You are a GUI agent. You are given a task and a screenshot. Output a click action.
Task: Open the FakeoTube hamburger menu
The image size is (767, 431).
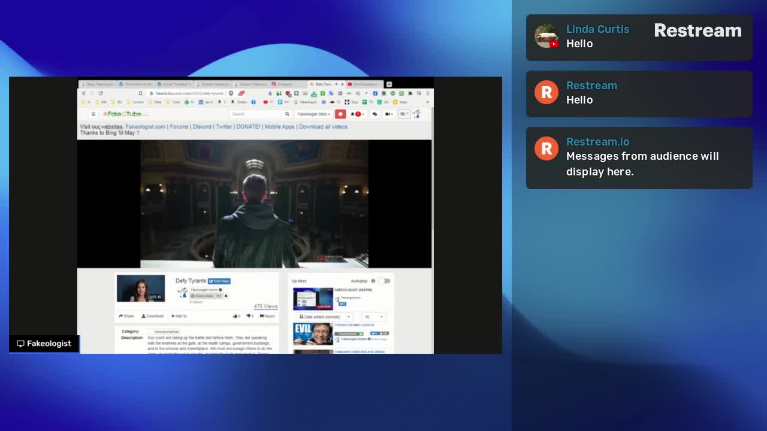pos(93,114)
